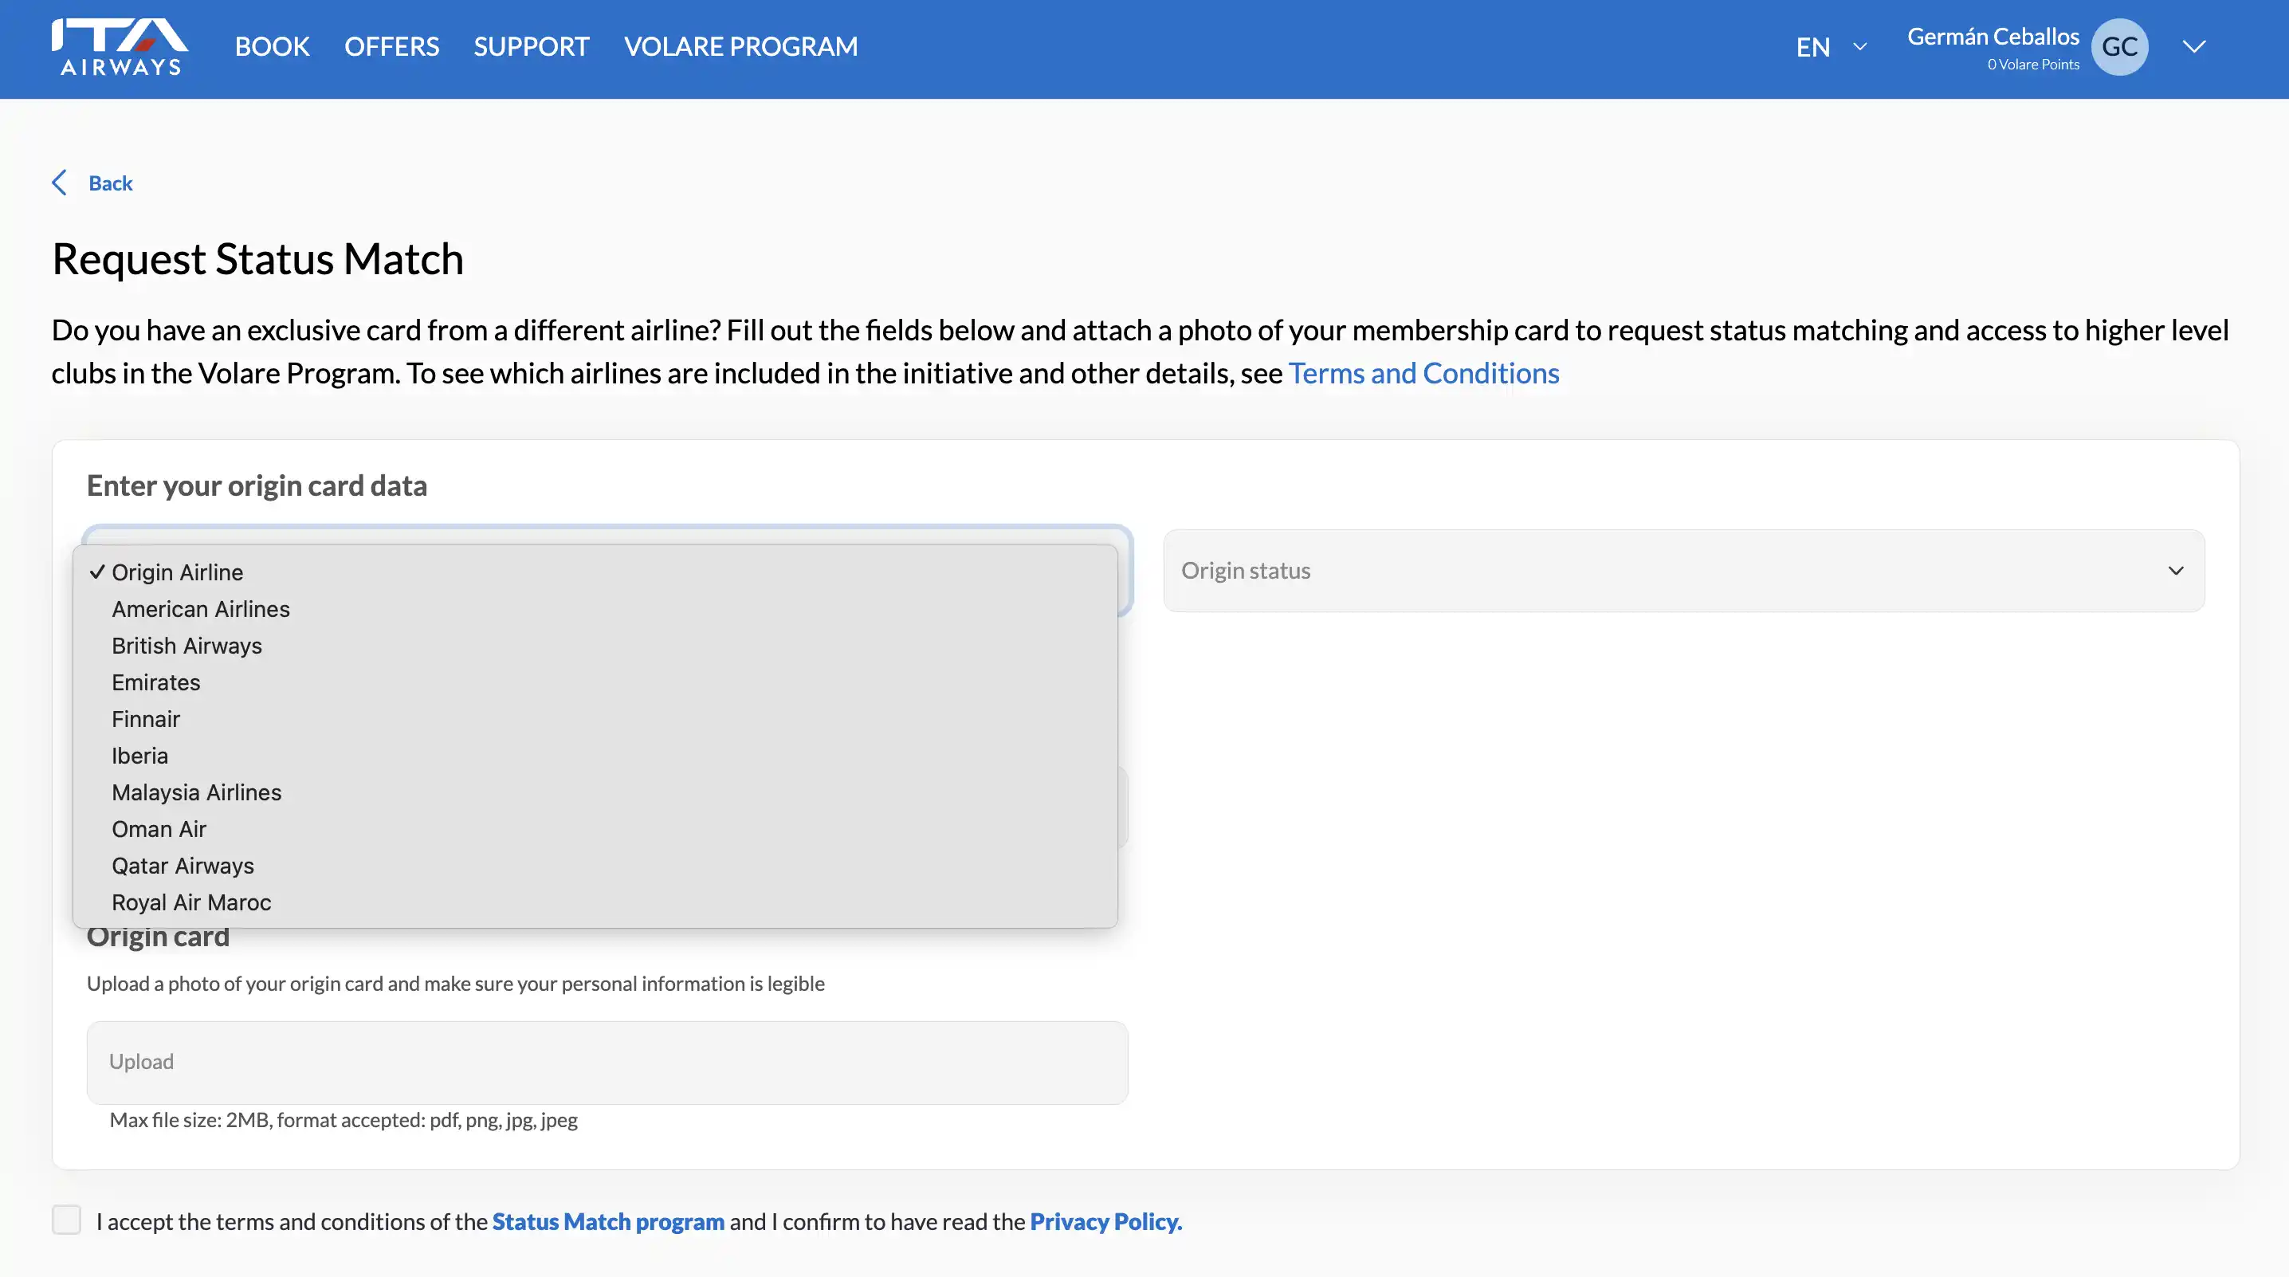Choose Royal Air Maroc option
This screenshot has width=2289, height=1277.
(595, 902)
